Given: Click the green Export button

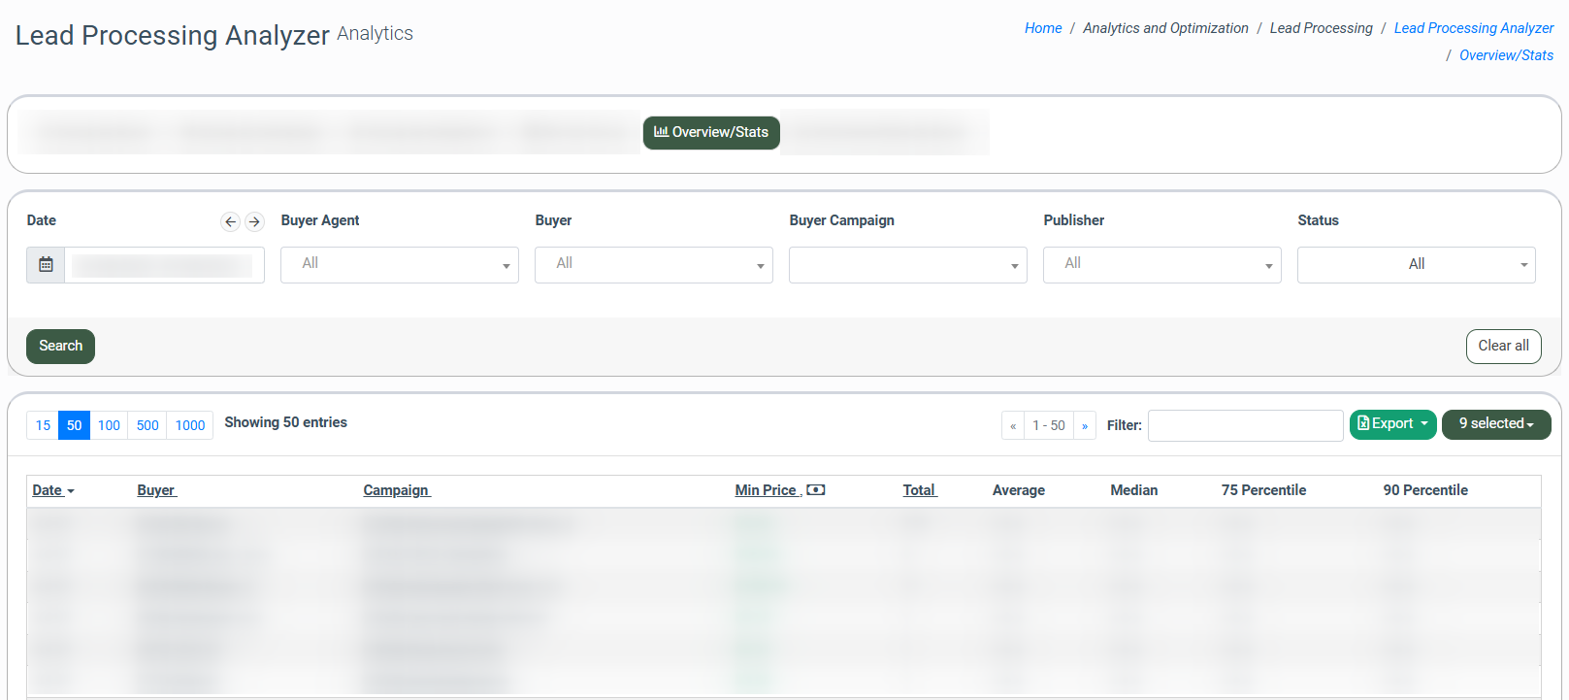Looking at the screenshot, I should pyautogui.click(x=1392, y=424).
